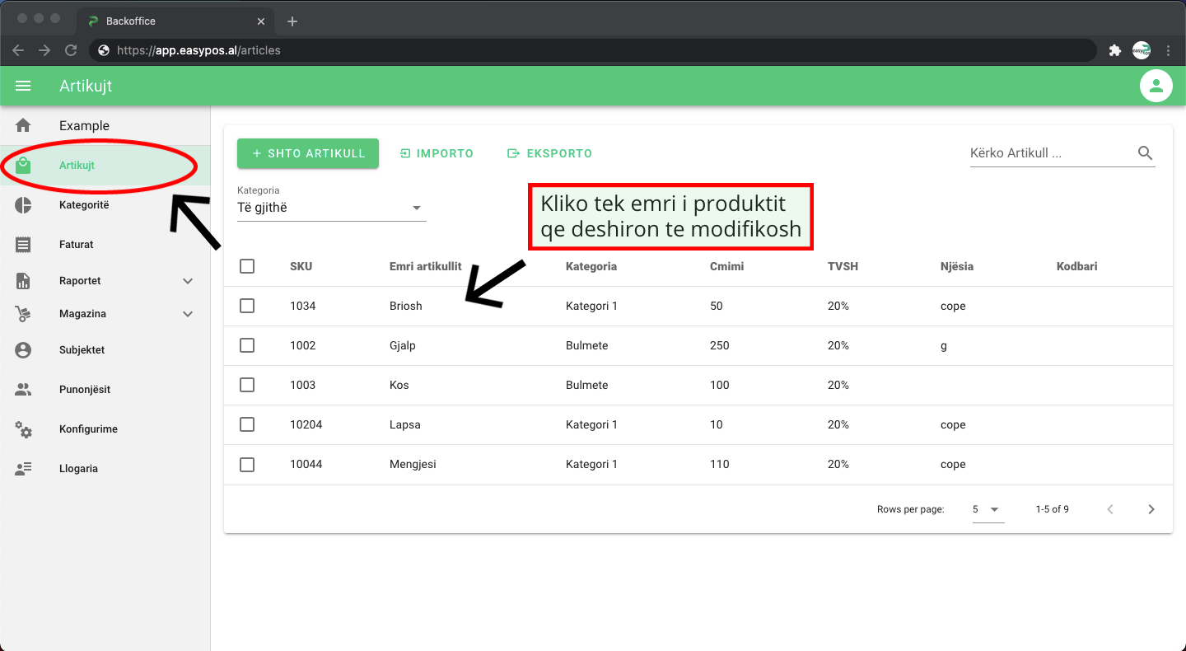Check the select-all checkbox in header
1186x651 pixels.
(x=247, y=266)
